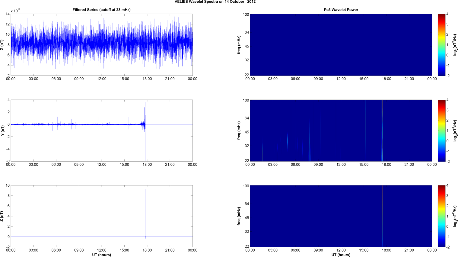The image size is (458, 257).
Task: Select the 'Filtered Series (cutoff at 23 mHz)' heading
Action: tap(102, 10)
